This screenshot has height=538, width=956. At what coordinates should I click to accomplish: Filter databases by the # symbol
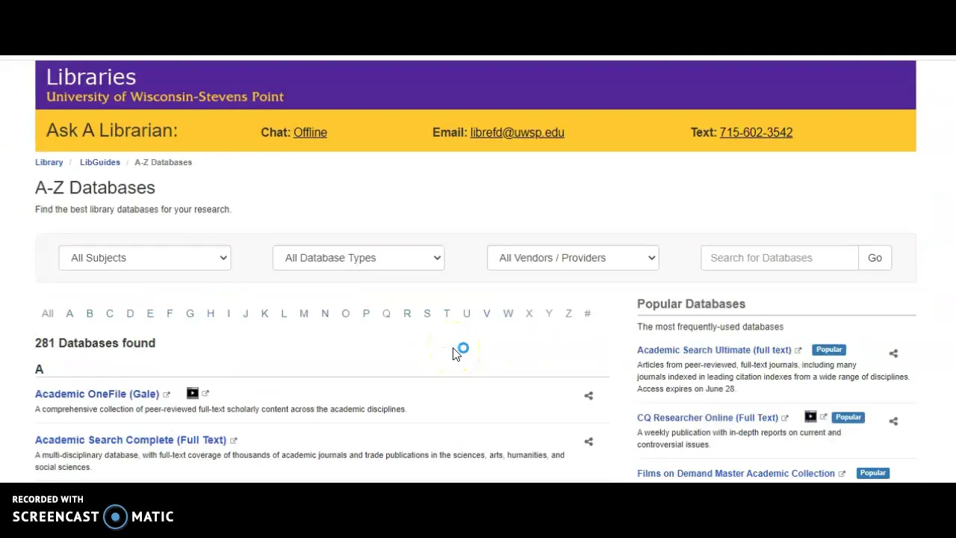tap(588, 314)
